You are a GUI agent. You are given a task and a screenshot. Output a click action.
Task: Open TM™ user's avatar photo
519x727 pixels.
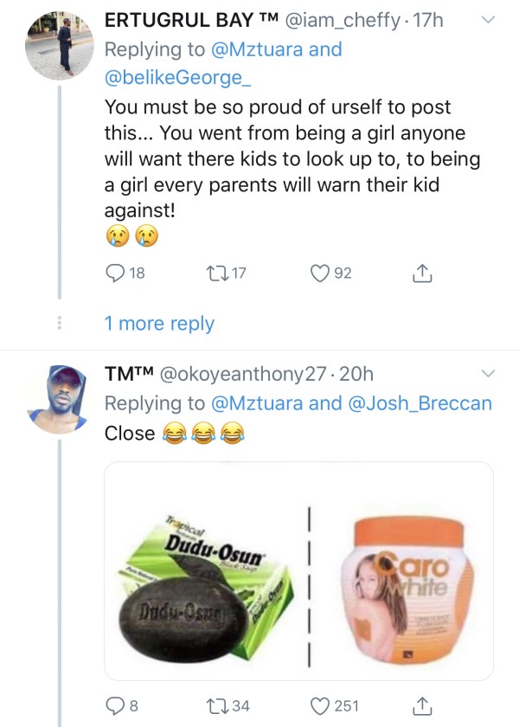(56, 399)
